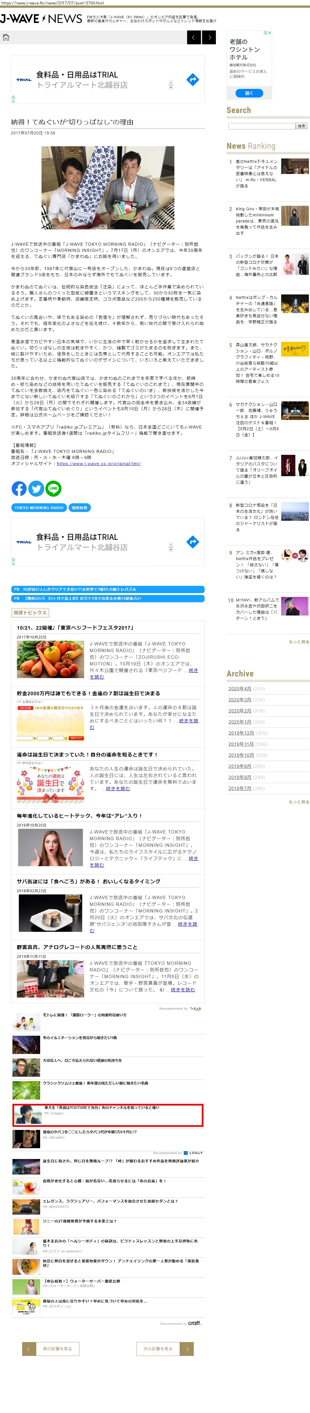310x1413 pixels.
Task: Click the J-WAVE NEWS logo
Action: pos(41,19)
